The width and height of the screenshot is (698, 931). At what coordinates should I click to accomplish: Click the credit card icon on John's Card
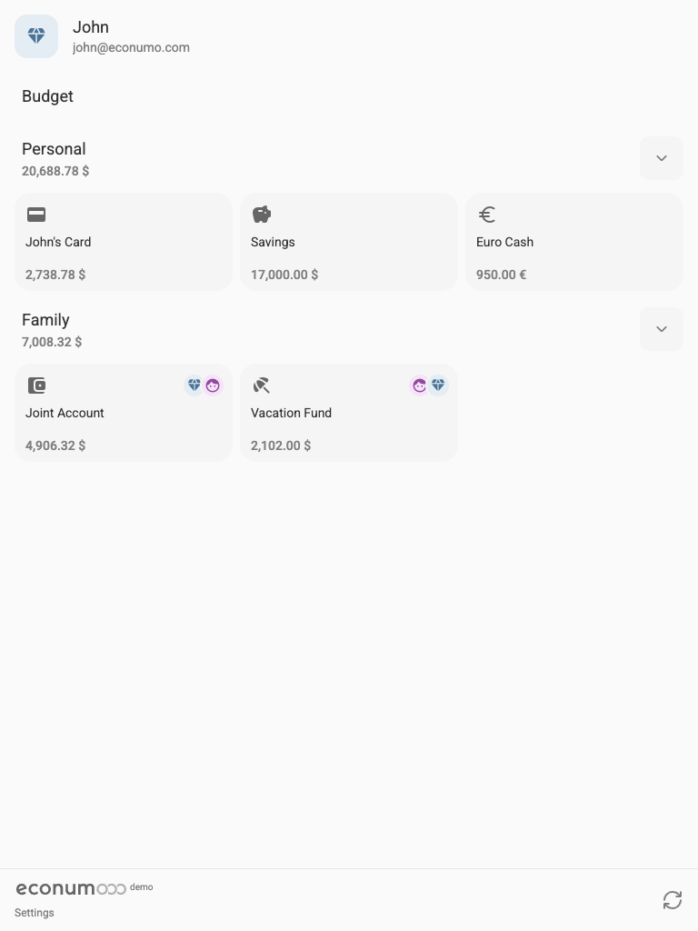click(36, 215)
